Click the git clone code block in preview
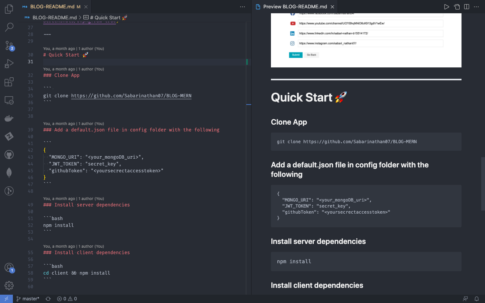The height and width of the screenshot is (303, 485). coord(366,142)
